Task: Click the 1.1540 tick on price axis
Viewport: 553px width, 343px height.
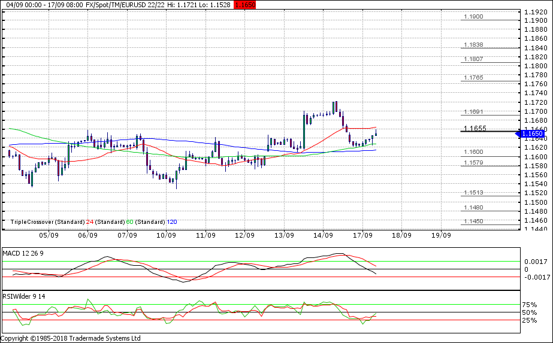Action: (536, 184)
